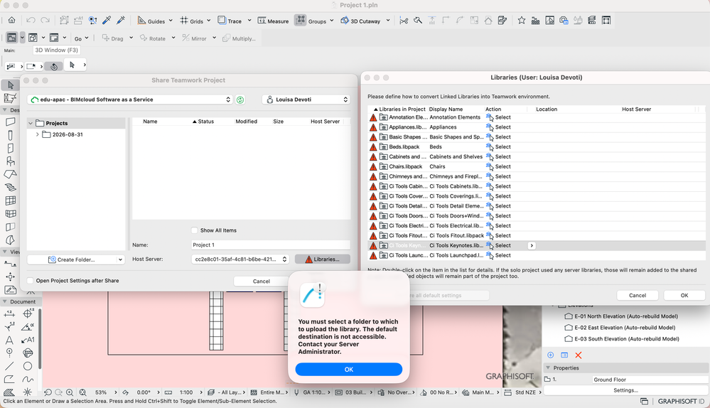The height and width of the screenshot is (408, 710).
Task: Open the Guides dropdown arrow
Action: tap(171, 21)
